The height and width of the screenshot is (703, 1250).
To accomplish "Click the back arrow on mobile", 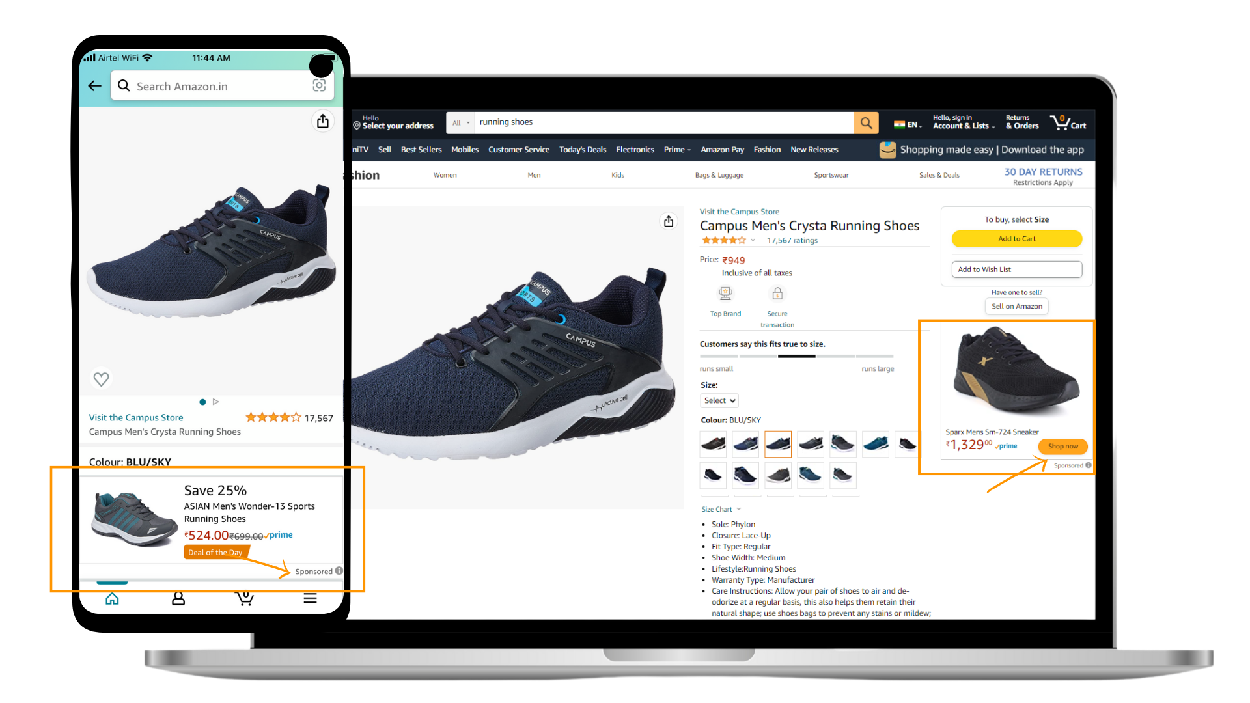I will (94, 86).
